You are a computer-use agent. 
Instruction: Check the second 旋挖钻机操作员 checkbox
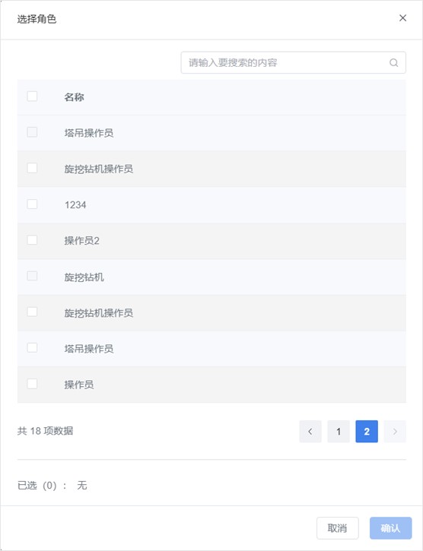(x=32, y=312)
